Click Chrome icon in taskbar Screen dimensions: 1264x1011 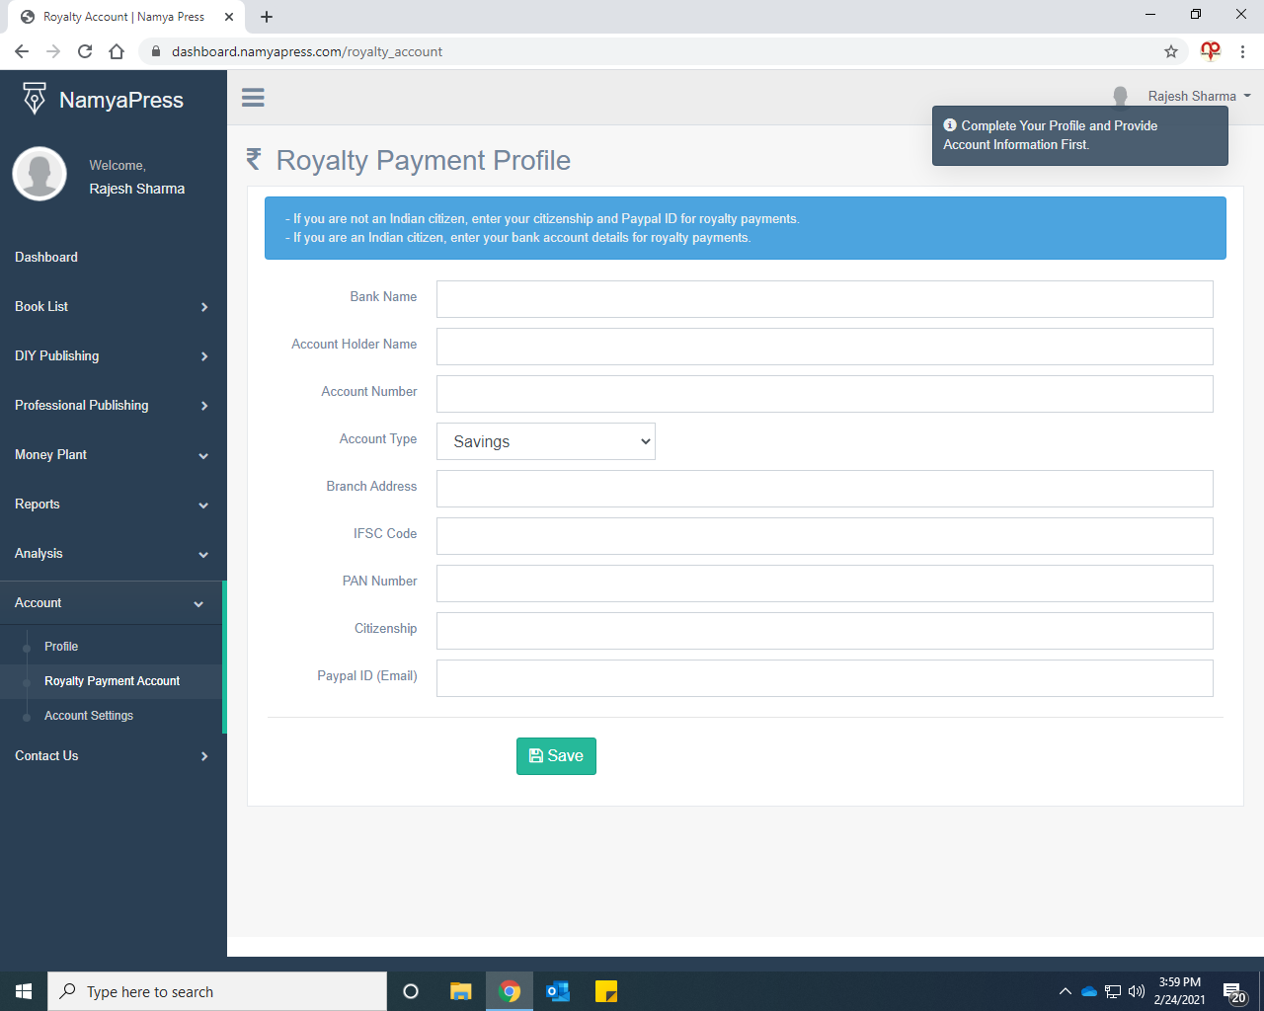tap(510, 991)
